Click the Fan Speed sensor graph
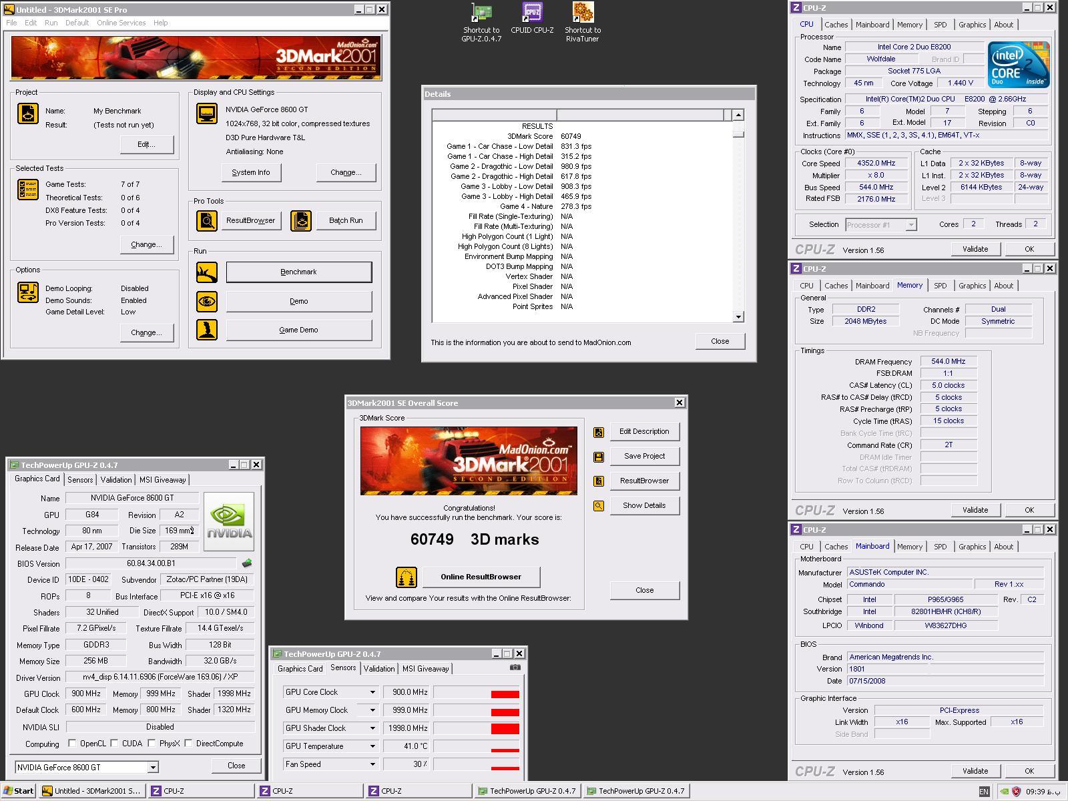 click(x=476, y=764)
